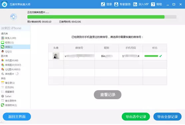Click remaining time 00:00:10 text
Image resolution: width=185 pixels, height=125 pixels.
click(39, 22)
